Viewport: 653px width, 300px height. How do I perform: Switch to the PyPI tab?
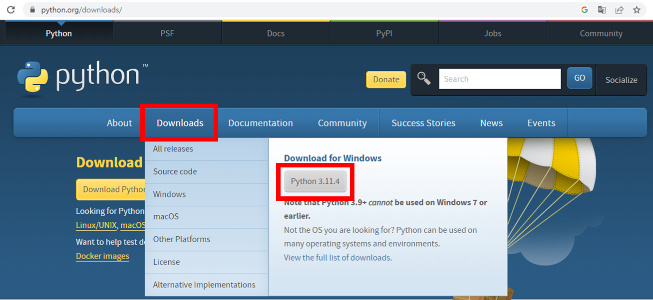[x=384, y=33]
